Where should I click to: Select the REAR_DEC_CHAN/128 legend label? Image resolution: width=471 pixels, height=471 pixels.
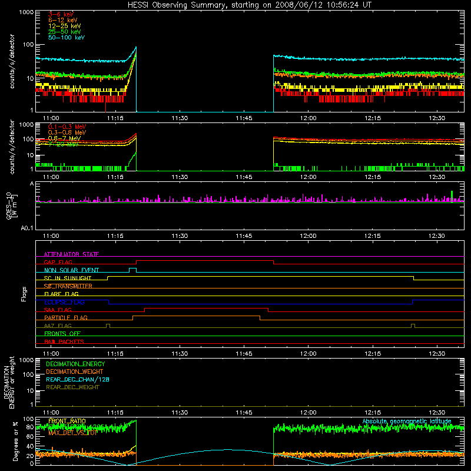(x=78, y=379)
